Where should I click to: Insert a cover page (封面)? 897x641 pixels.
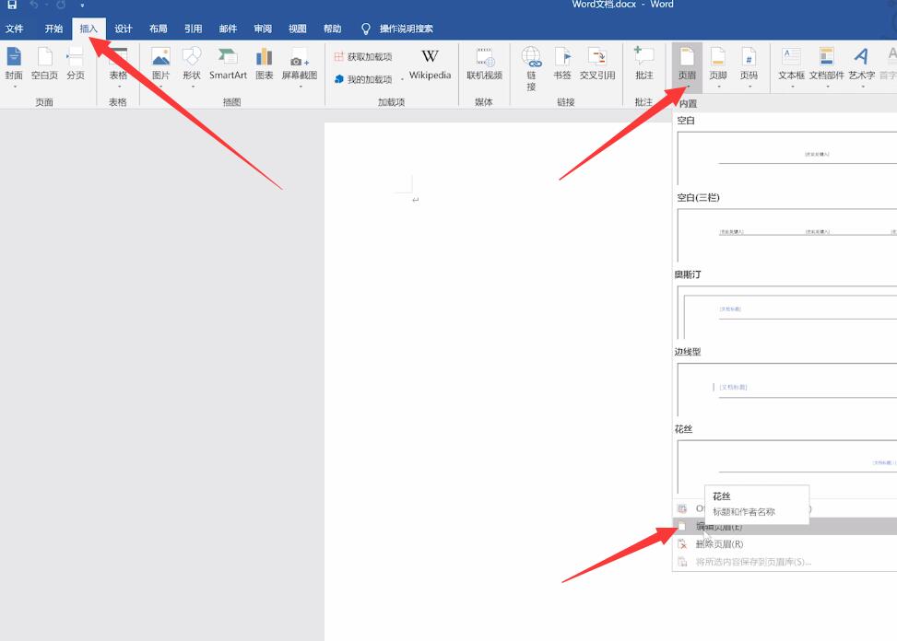click(x=14, y=64)
